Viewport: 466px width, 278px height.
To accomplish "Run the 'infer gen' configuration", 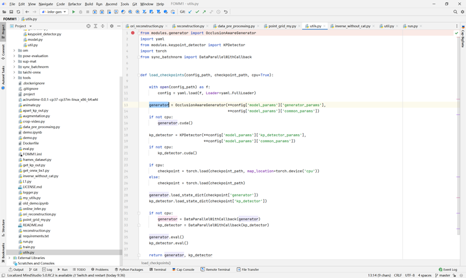I will coord(74,12).
